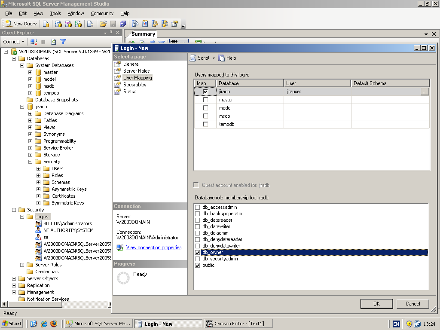Open the Script dropdown arrow
This screenshot has width=440, height=330.
(214, 58)
